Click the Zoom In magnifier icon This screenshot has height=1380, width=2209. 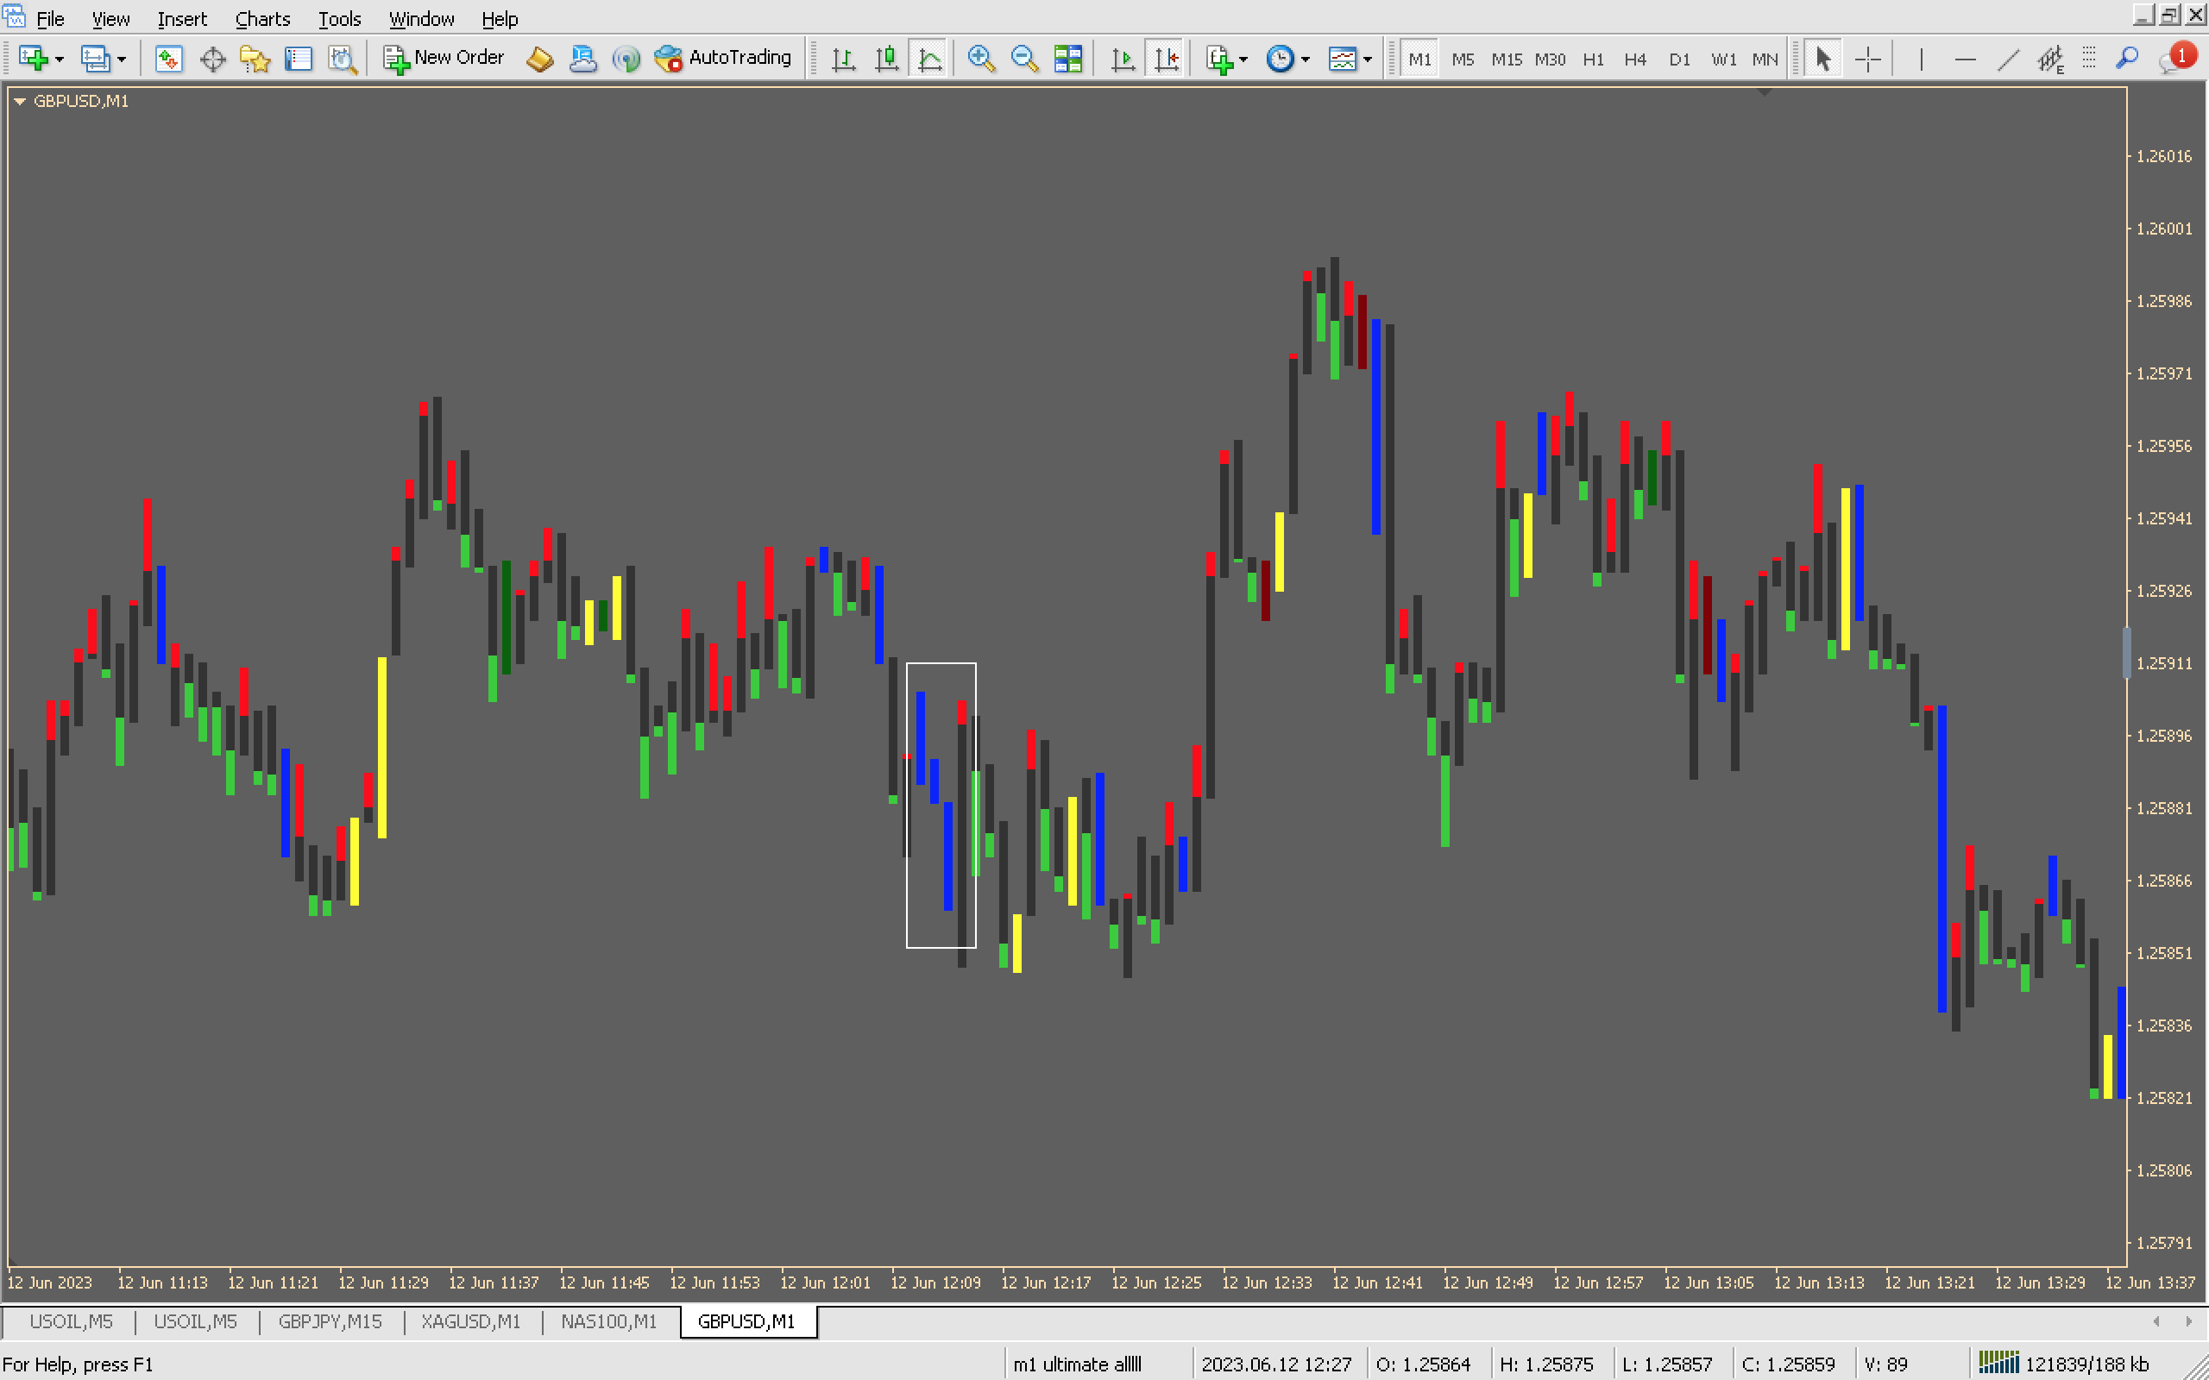(x=980, y=60)
